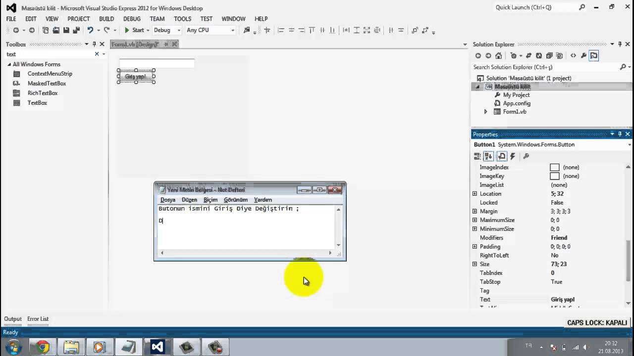Expand the Size property

(x=475, y=264)
